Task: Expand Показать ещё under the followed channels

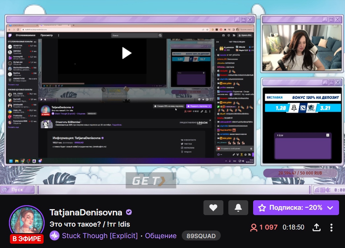Action: pyautogui.click(x=14, y=84)
